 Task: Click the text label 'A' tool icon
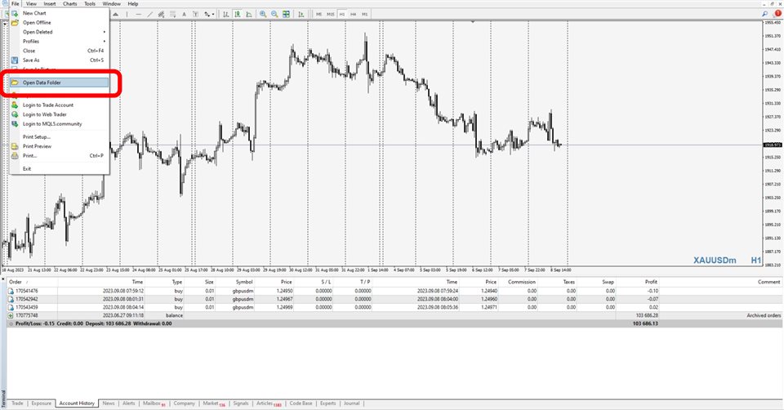184,14
